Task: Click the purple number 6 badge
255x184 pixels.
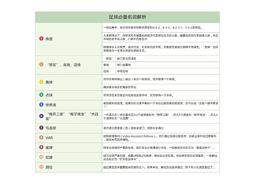Action: pos(41,116)
